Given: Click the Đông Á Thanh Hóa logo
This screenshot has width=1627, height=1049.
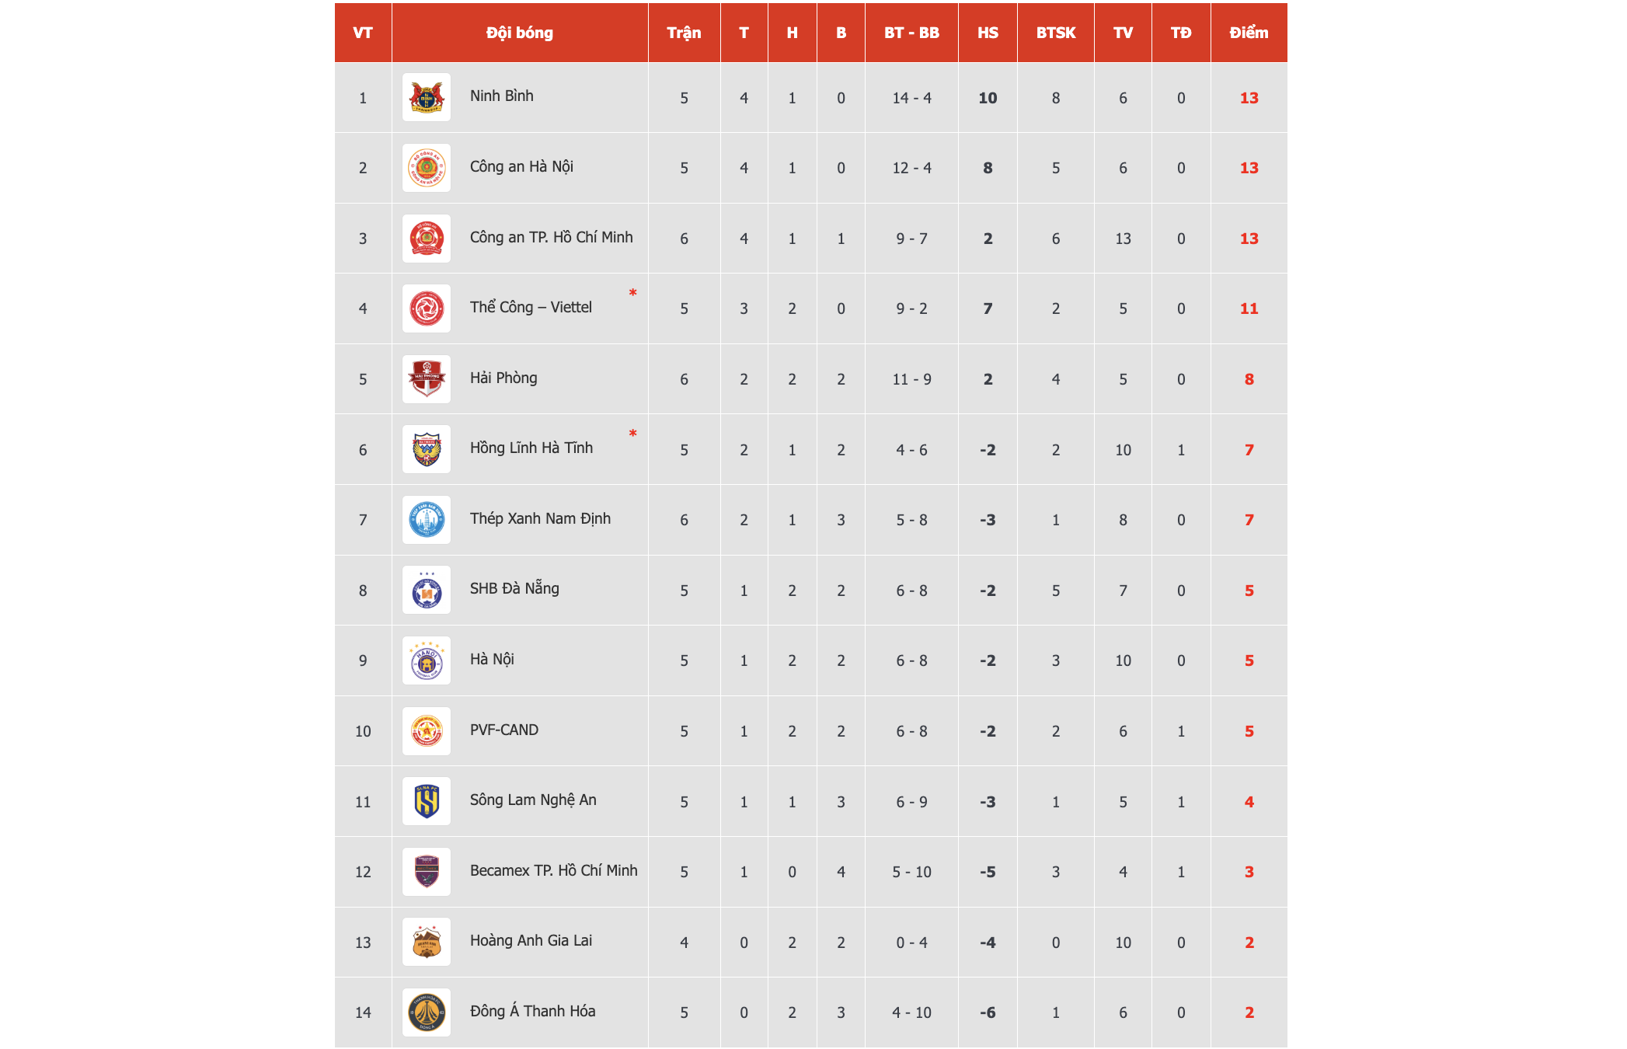Looking at the screenshot, I should click(x=427, y=1012).
